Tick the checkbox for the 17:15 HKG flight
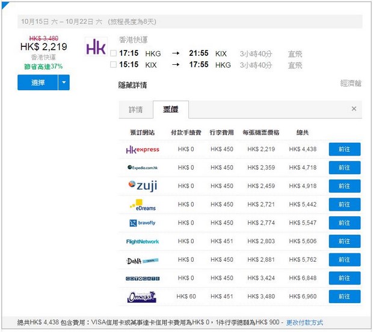Screen dimensions: 373x332 click(x=114, y=53)
